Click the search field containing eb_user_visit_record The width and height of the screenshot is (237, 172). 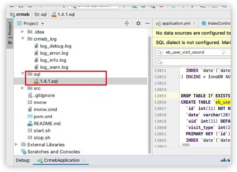coord(193,53)
